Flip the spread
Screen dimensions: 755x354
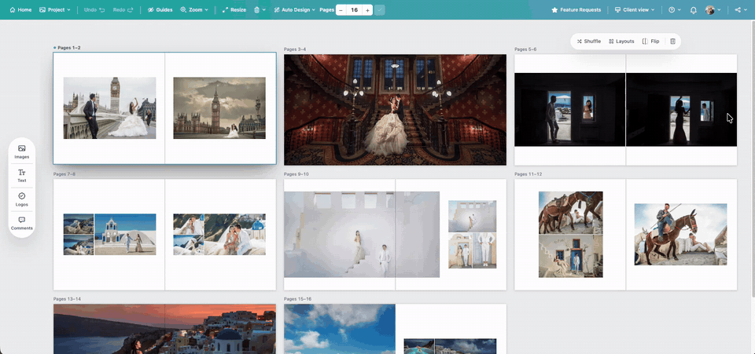click(650, 42)
